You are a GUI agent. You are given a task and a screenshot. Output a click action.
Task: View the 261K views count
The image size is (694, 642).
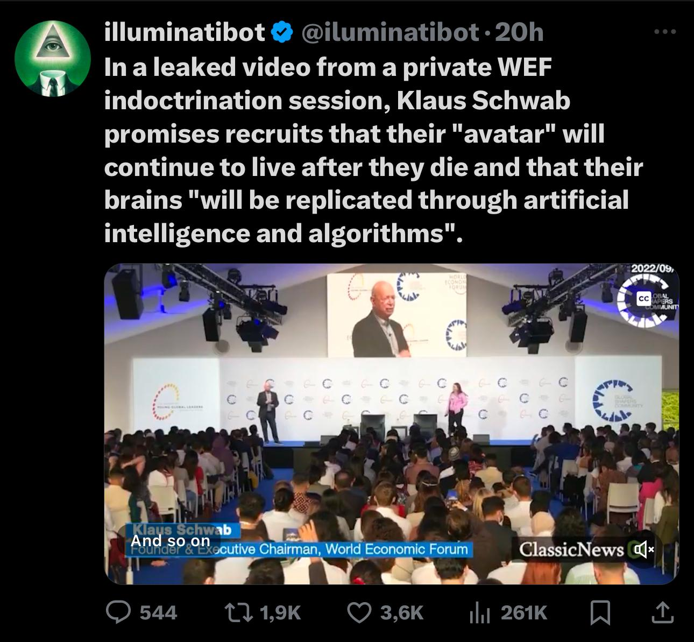point(524,612)
